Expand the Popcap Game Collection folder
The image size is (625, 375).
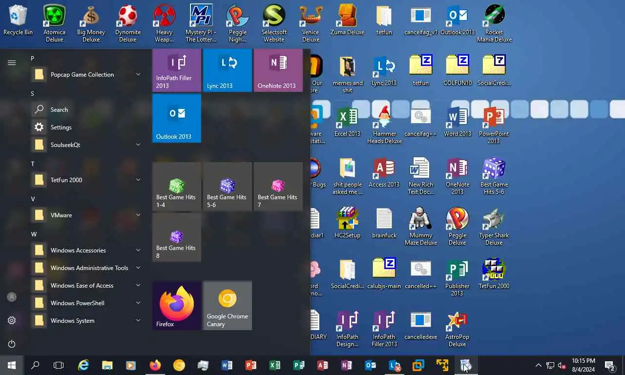pos(87,74)
